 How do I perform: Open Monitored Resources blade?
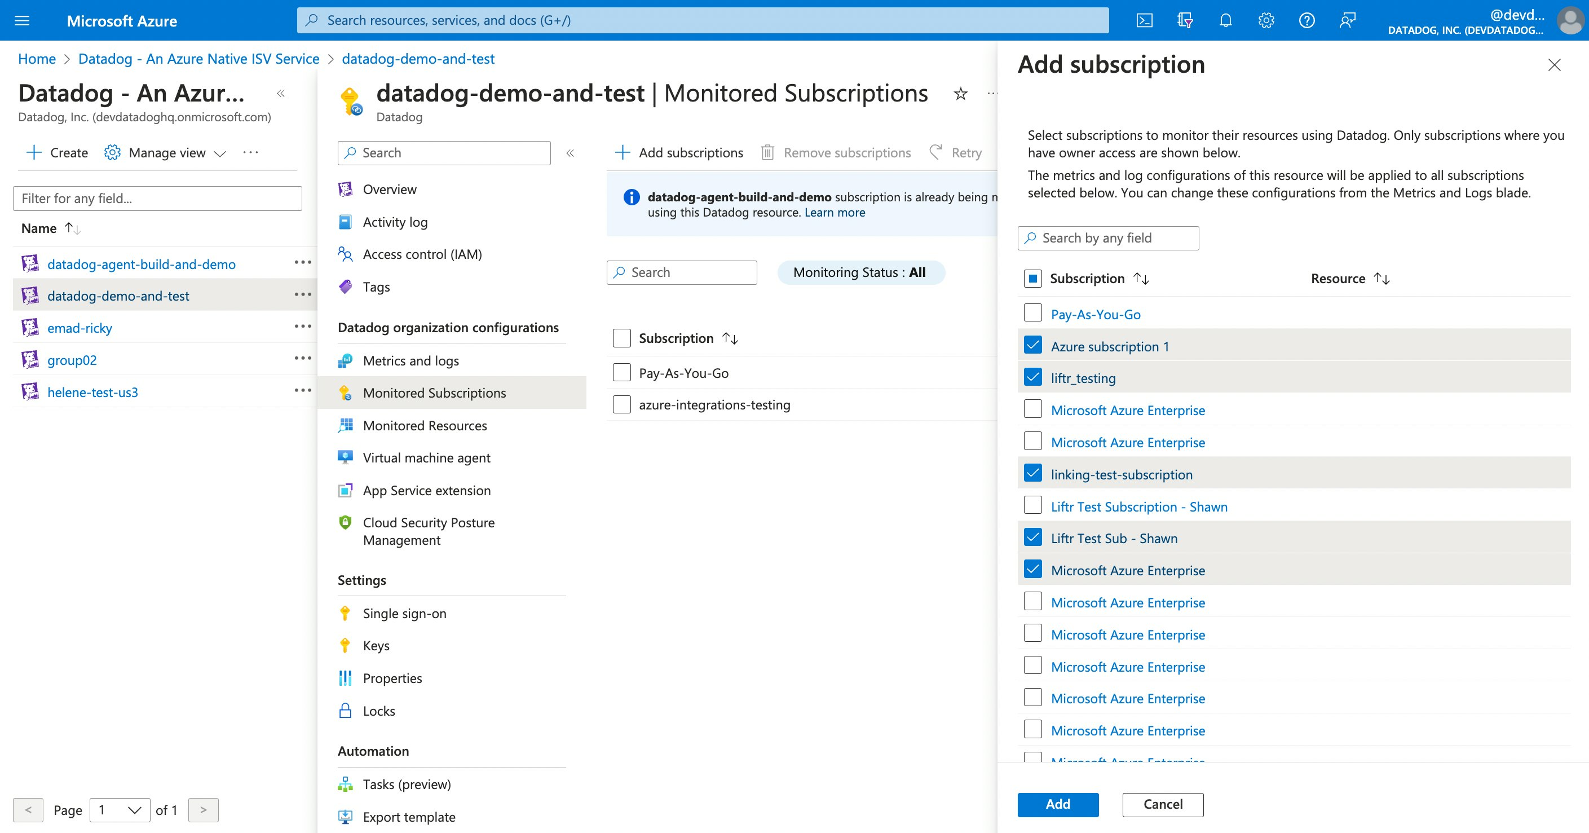(424, 425)
